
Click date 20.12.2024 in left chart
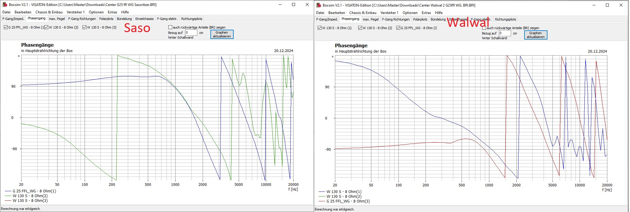click(x=284, y=51)
